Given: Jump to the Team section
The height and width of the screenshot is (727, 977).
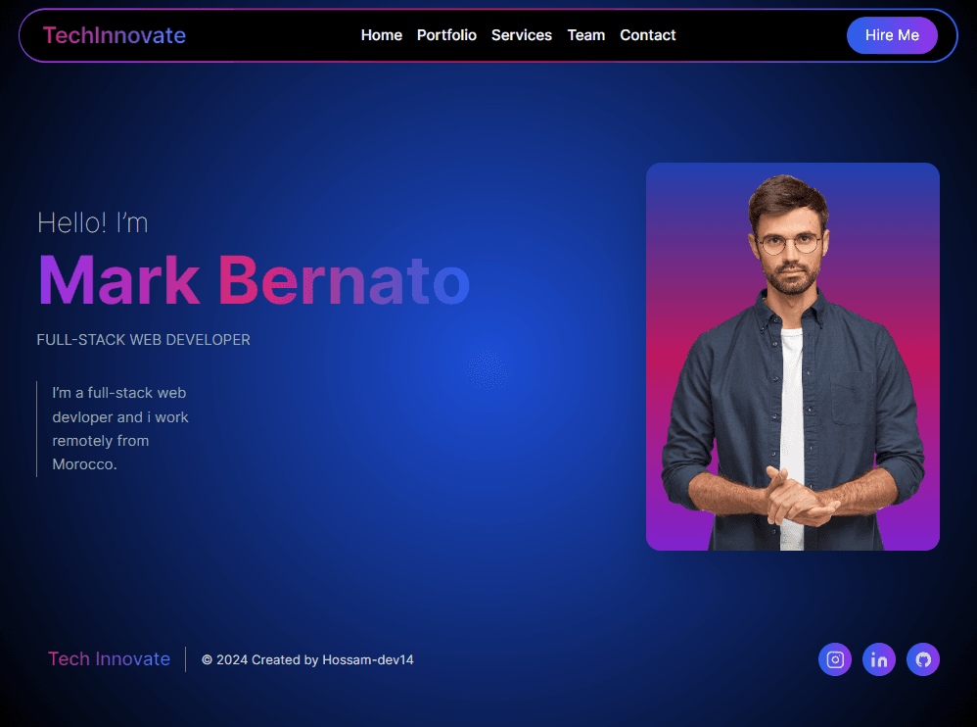Looking at the screenshot, I should (586, 35).
